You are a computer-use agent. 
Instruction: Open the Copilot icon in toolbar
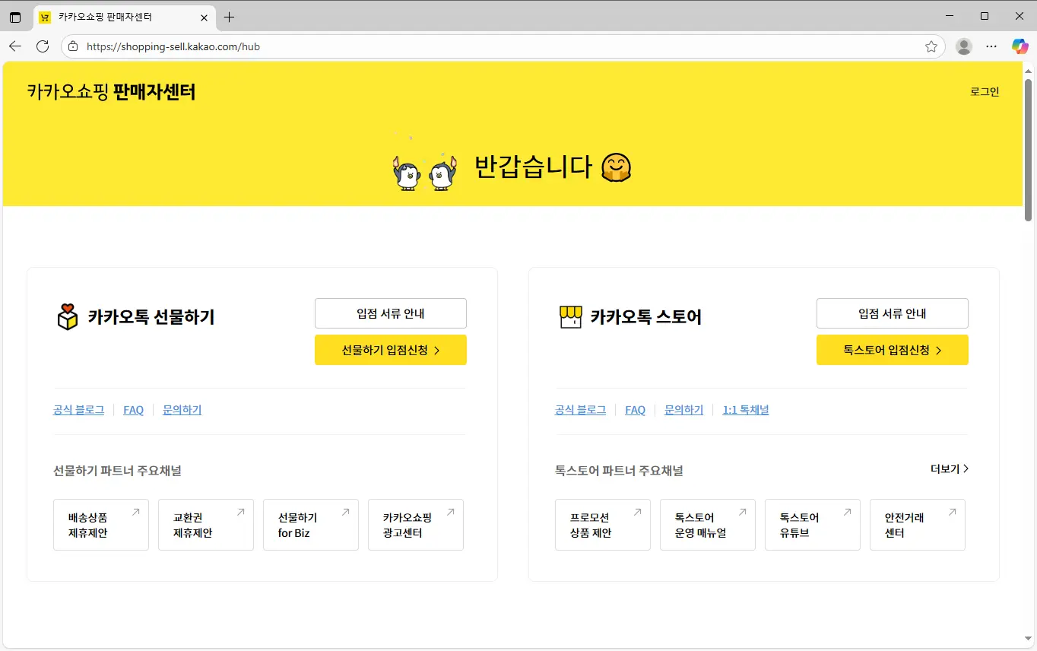pos(1020,46)
